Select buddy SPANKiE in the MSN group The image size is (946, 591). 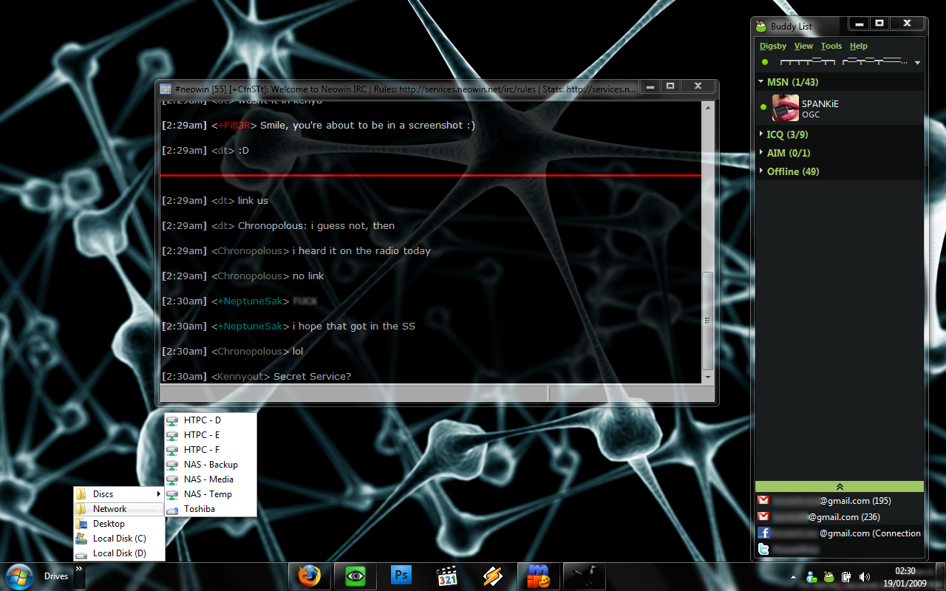[840, 108]
